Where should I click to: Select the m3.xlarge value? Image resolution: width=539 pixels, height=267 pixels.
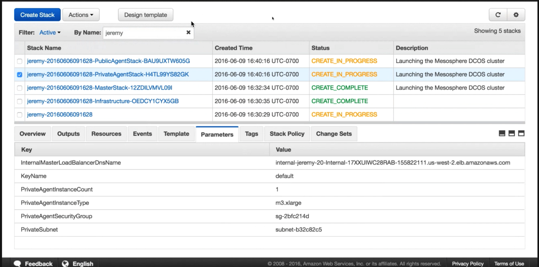(288, 203)
